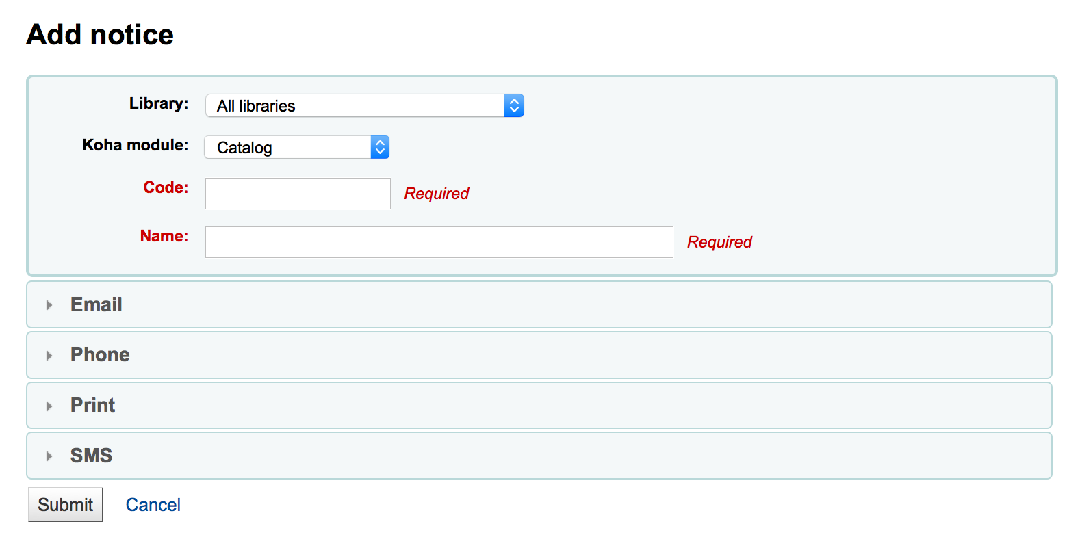Click the Koha module dropdown arrow icon
The image size is (1080, 550).
point(380,147)
